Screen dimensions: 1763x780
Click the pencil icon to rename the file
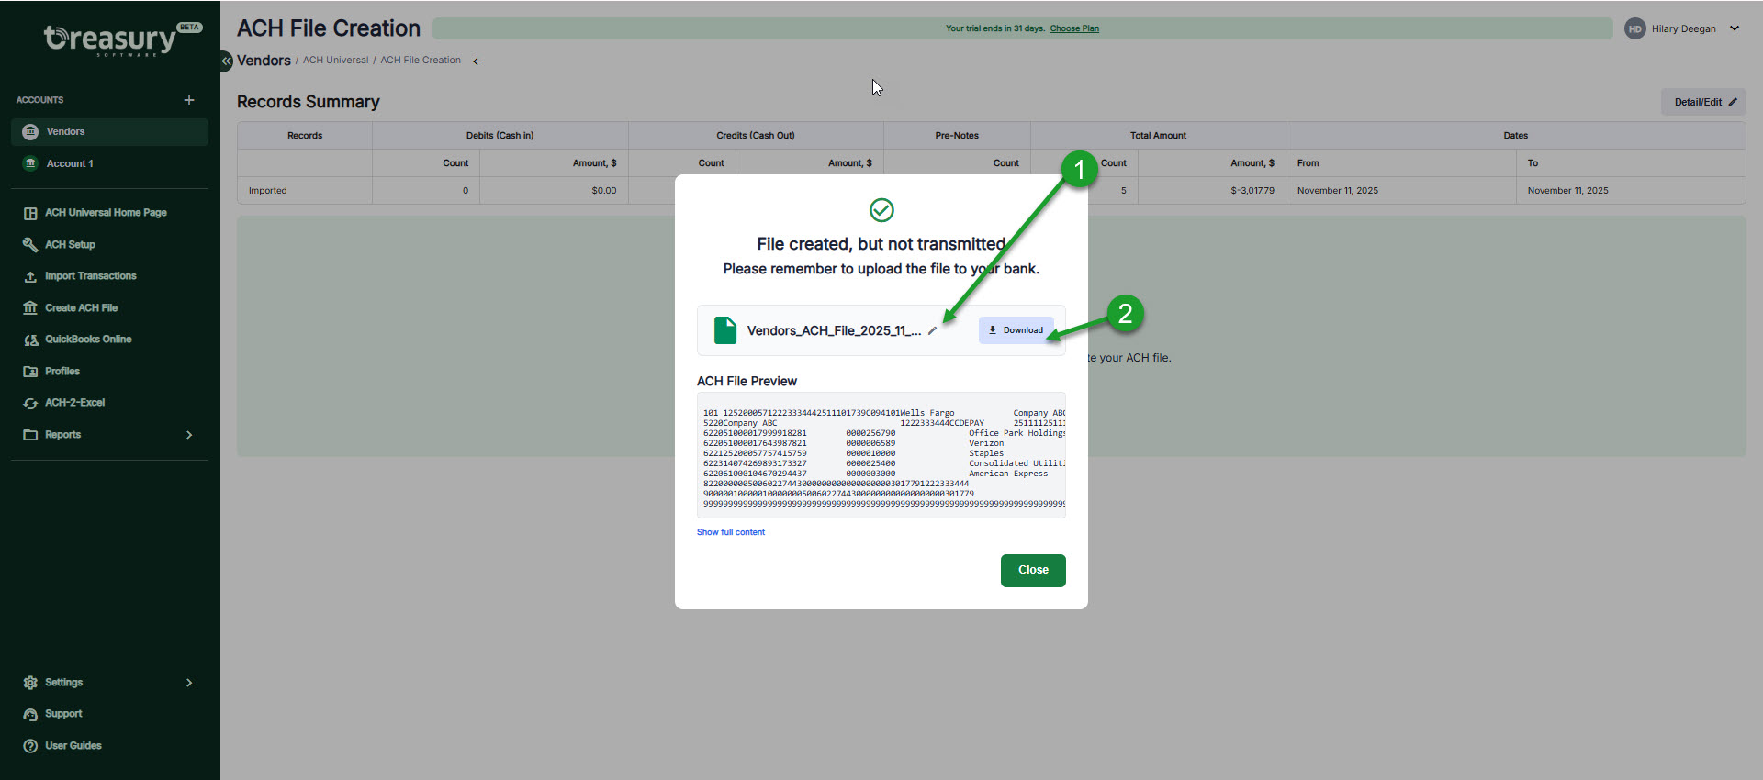932,331
